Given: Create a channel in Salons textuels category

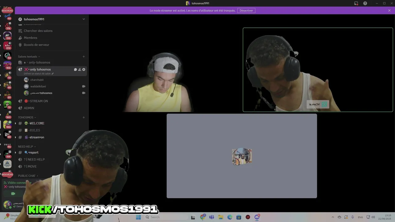Looking at the screenshot, I should tap(84, 56).
